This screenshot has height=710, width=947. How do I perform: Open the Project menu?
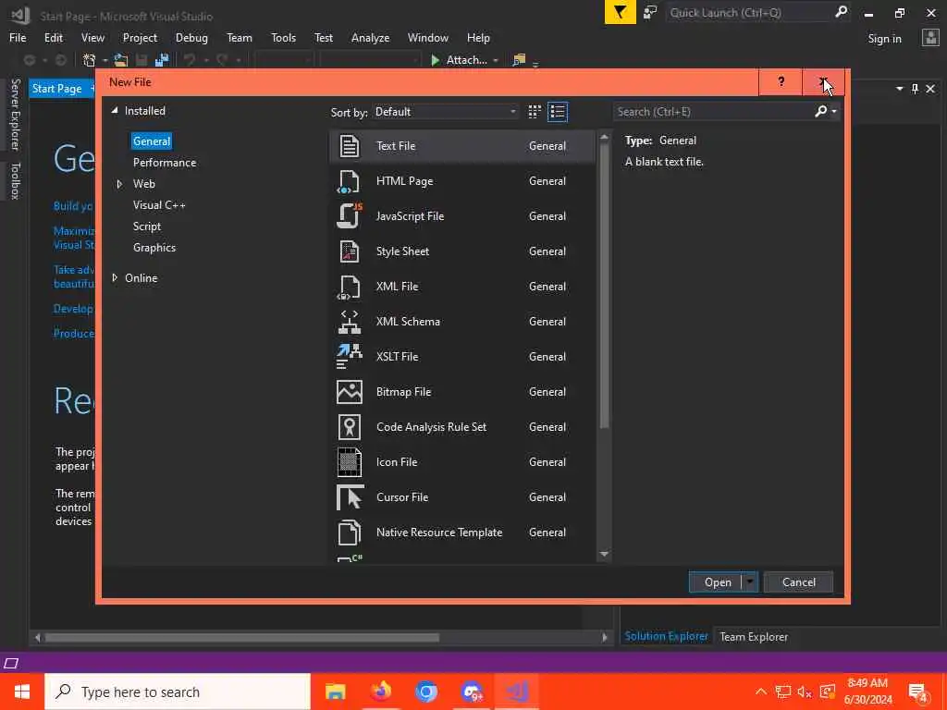tap(140, 37)
